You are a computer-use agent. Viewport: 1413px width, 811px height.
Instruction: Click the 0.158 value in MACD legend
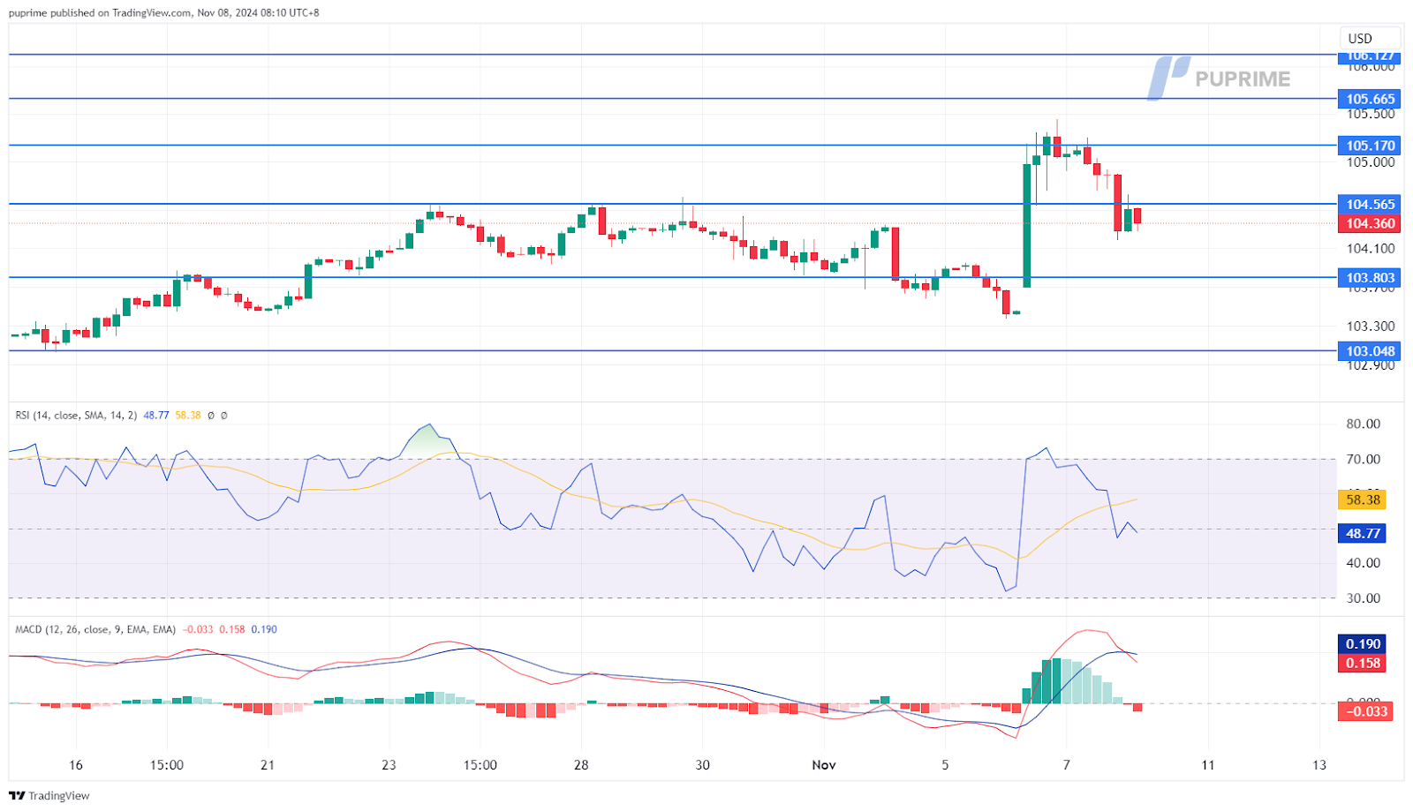[232, 629]
